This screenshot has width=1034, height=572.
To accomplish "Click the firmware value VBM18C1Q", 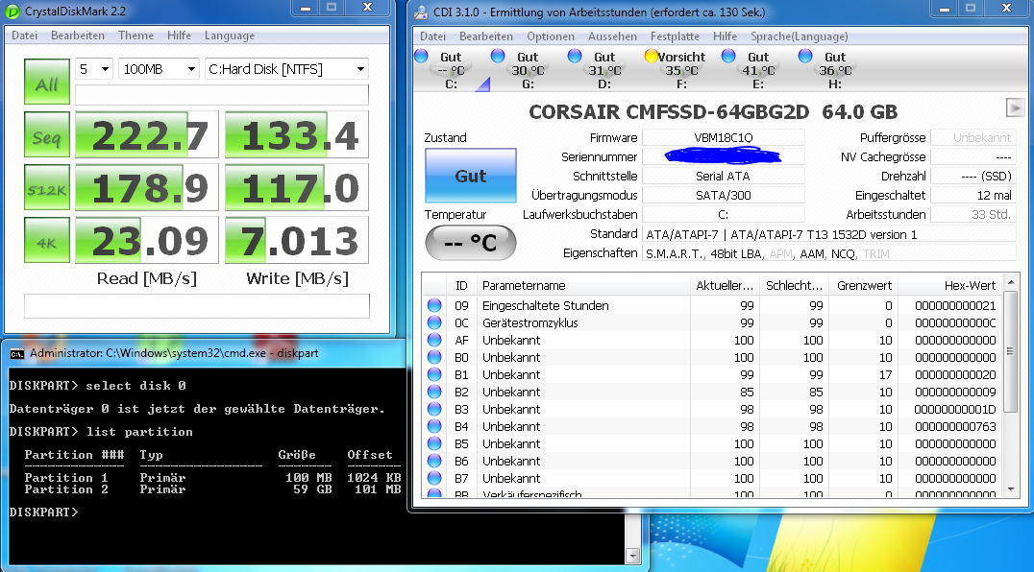I will click(723, 137).
